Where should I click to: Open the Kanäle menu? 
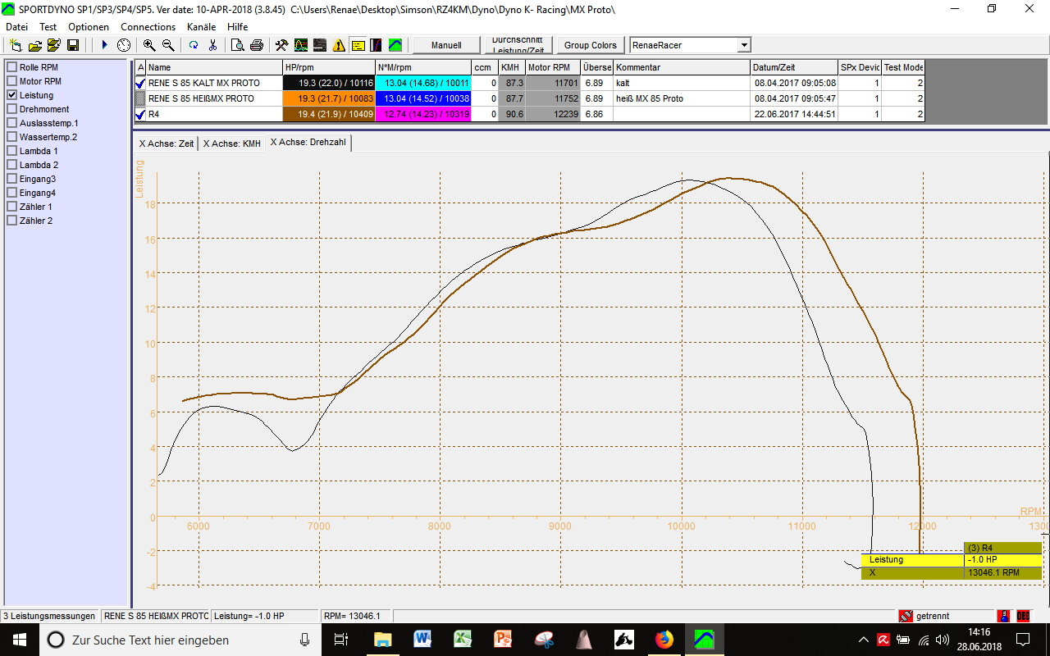tap(201, 27)
